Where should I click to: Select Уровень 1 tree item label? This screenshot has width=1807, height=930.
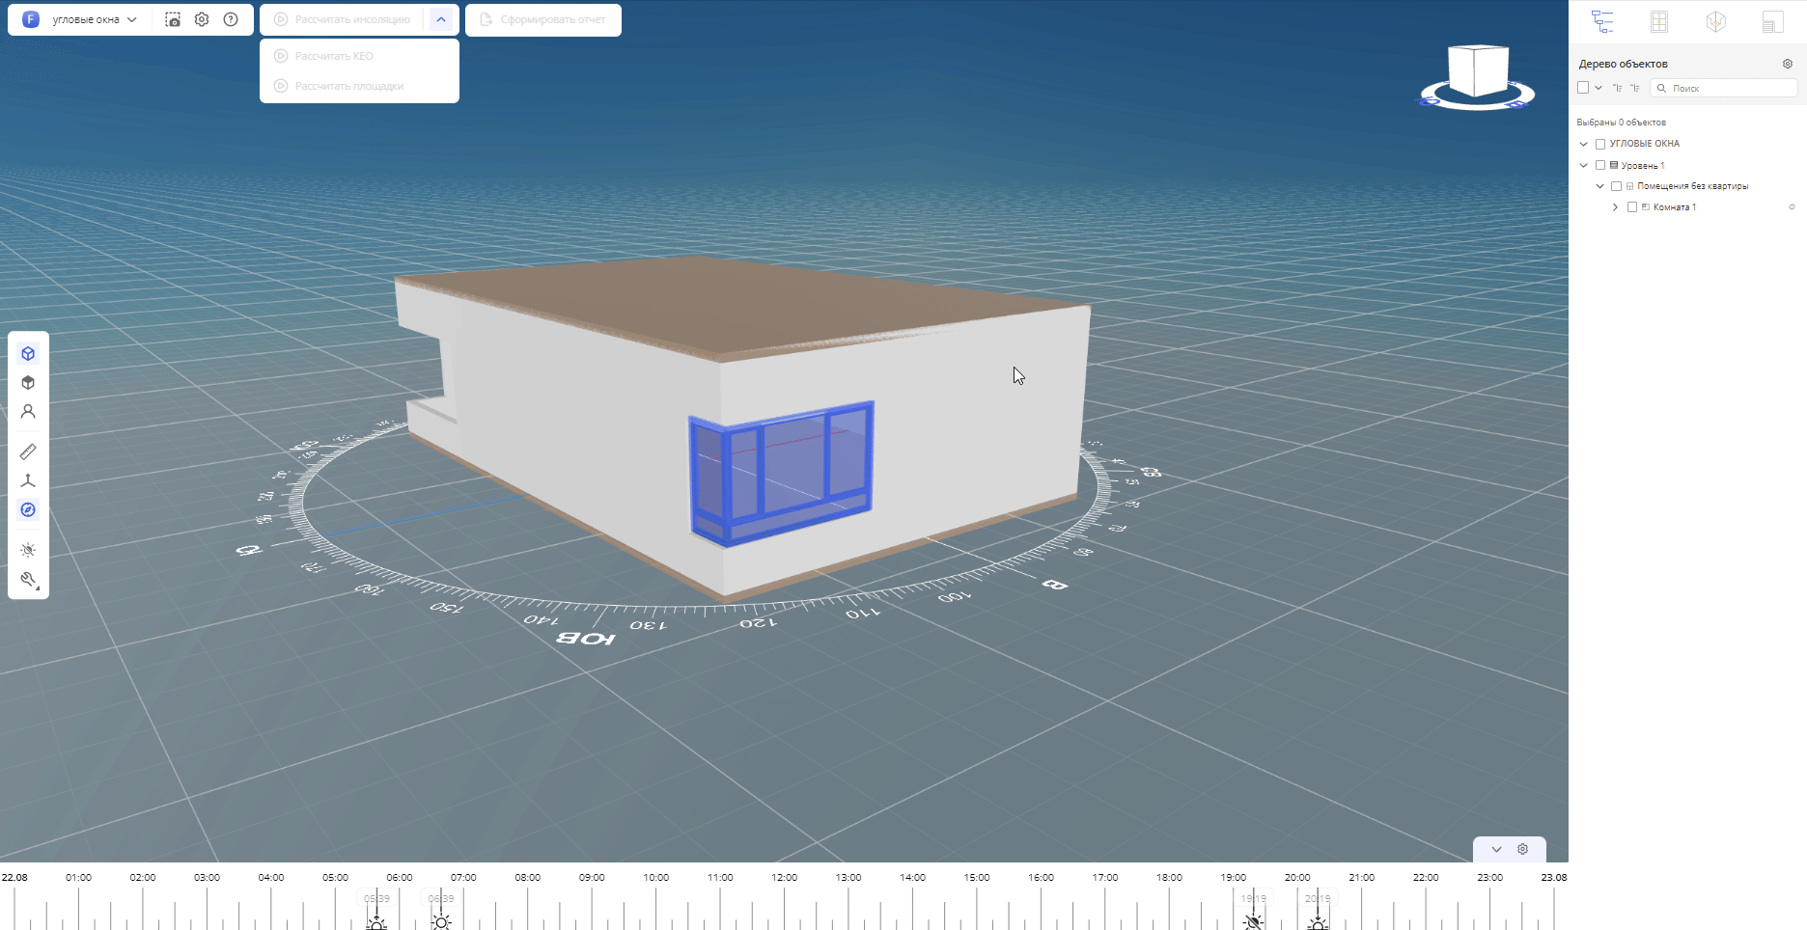pyautogui.click(x=1643, y=165)
